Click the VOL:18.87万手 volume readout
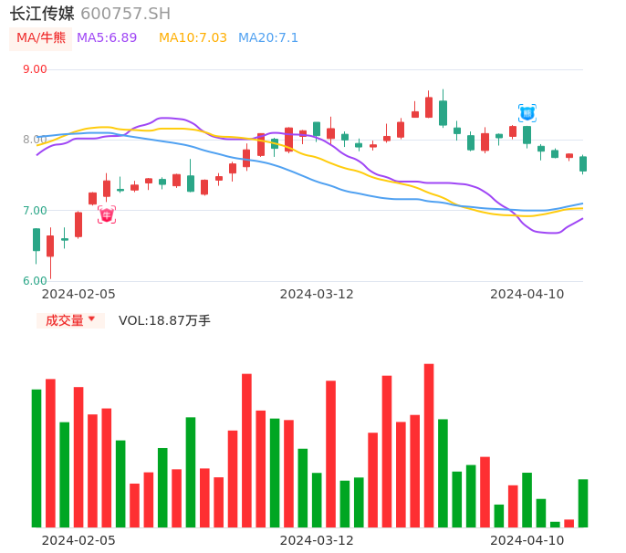 coord(164,320)
